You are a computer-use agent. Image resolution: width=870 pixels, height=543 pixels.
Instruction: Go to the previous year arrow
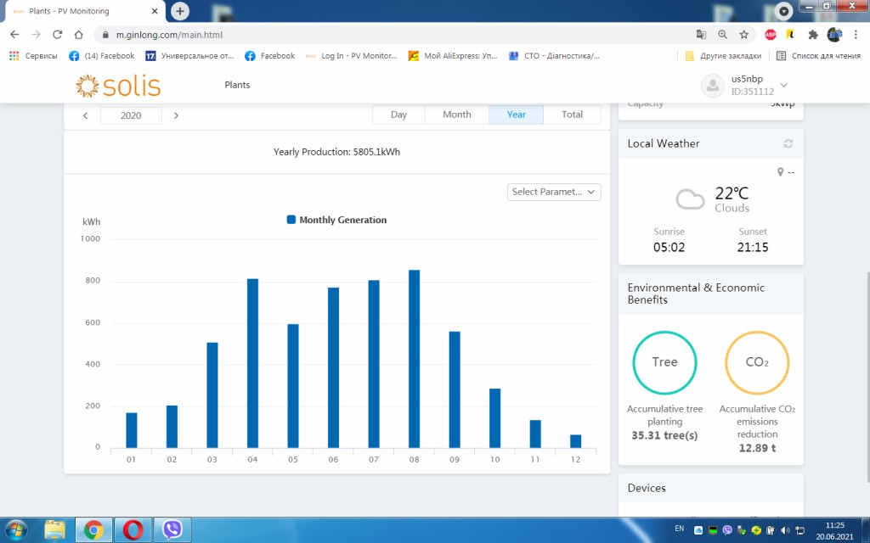tap(85, 115)
